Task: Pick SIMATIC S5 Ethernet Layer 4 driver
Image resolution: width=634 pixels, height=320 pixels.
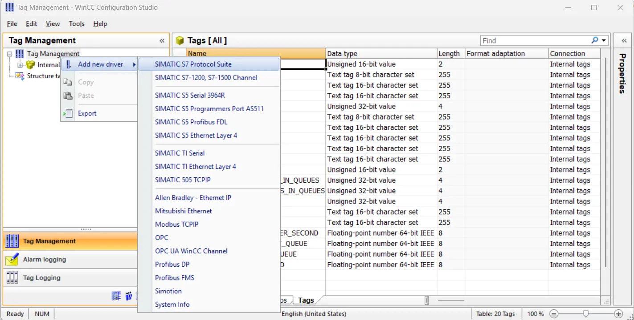Action: point(209,136)
